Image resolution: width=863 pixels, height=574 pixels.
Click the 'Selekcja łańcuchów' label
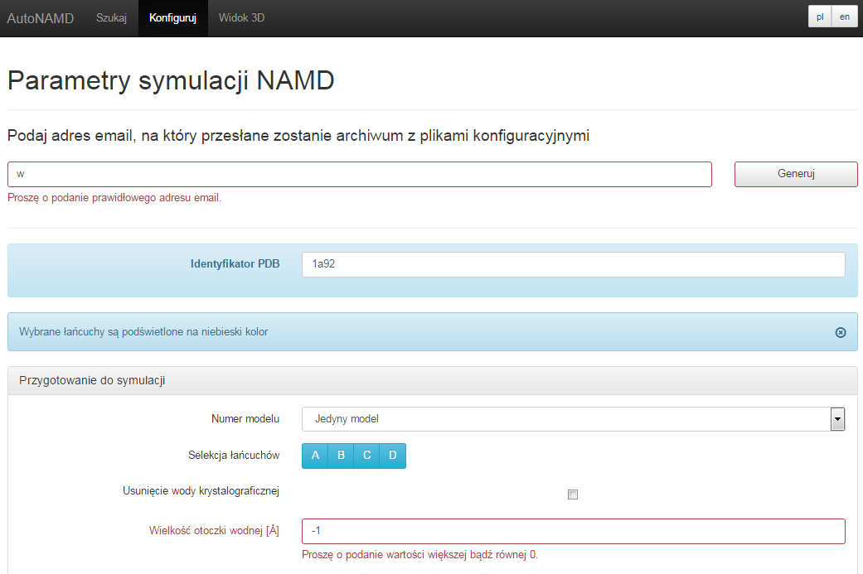[234, 456]
